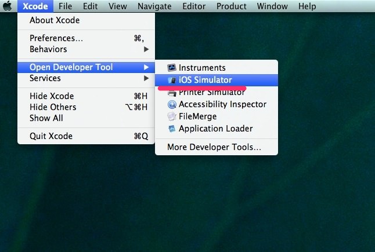Open the Apple menu logo
The image size is (375, 252).
pos(8,6)
